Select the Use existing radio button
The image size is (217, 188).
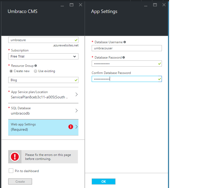tap(36, 71)
